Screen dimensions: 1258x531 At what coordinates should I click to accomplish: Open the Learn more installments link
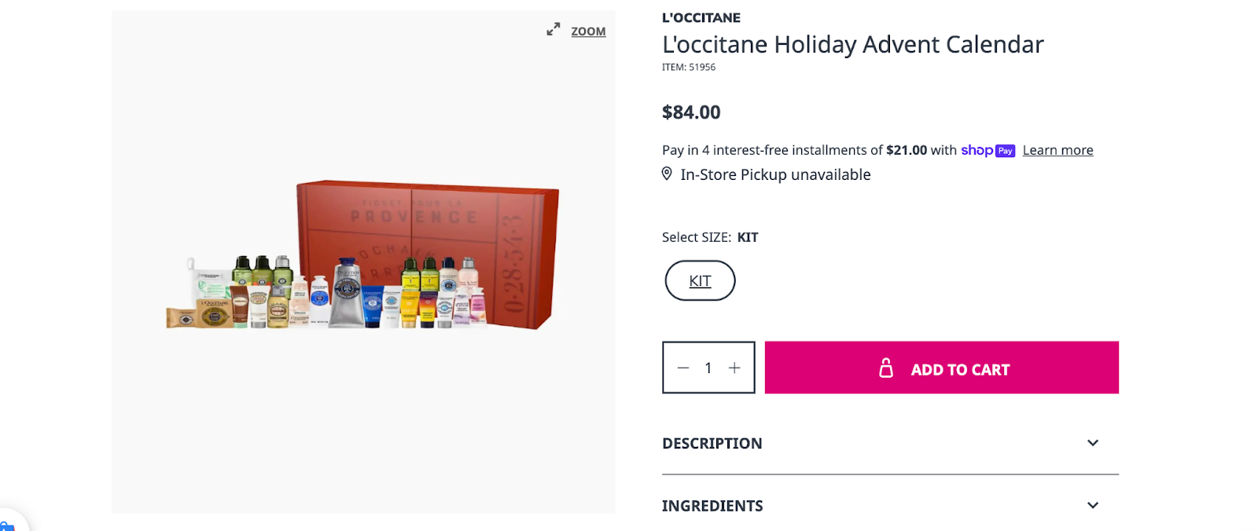(1058, 150)
